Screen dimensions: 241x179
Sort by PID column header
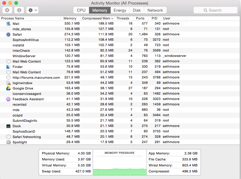click(155, 18)
